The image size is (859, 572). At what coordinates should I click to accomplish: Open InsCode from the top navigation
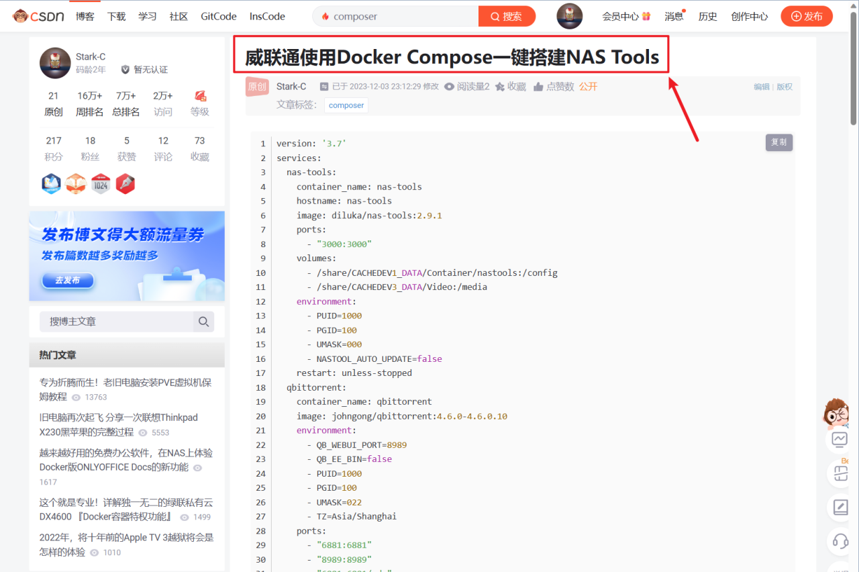pyautogui.click(x=267, y=16)
